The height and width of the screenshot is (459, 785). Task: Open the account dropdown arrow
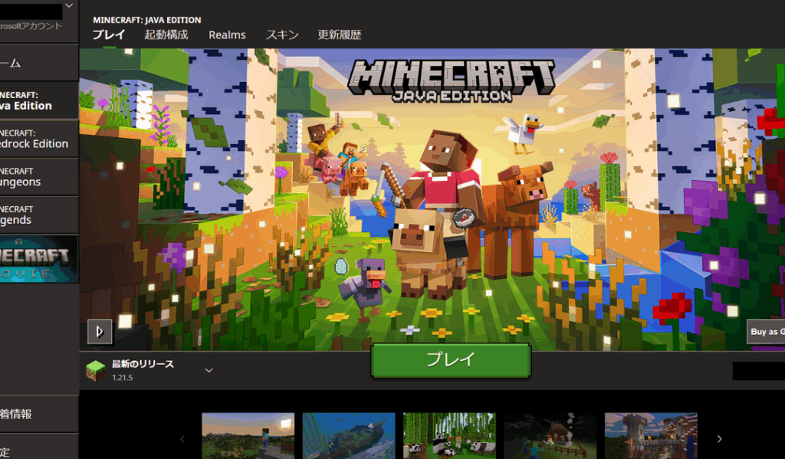point(69,6)
